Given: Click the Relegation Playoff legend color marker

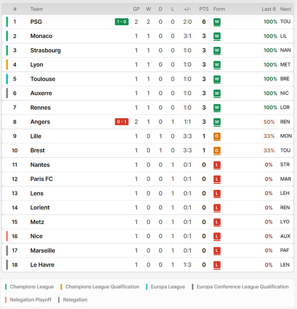Looking at the screenshot, I should pyautogui.click(x=6, y=300).
